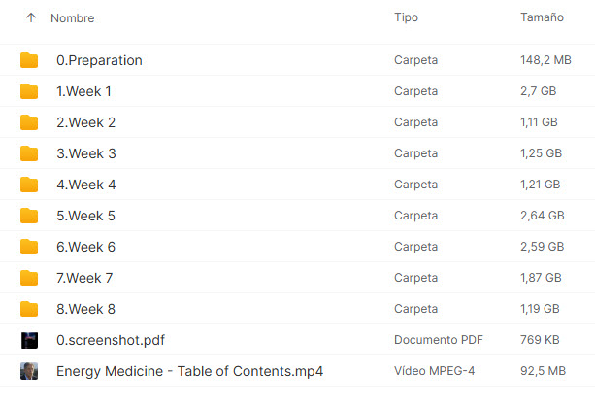595x404 pixels.
Task: Click the Energy Medicine video thumbnail
Action: coord(29,371)
